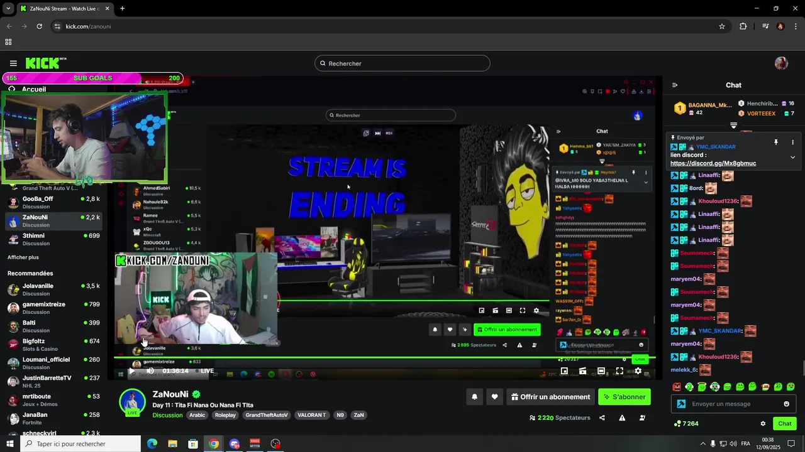The width and height of the screenshot is (805, 452).
Task: Click ZaNouNi streamer avatar with LIVE badge
Action: tap(132, 402)
